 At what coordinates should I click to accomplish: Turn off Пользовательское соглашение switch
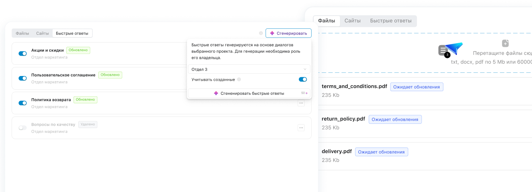pyautogui.click(x=23, y=78)
